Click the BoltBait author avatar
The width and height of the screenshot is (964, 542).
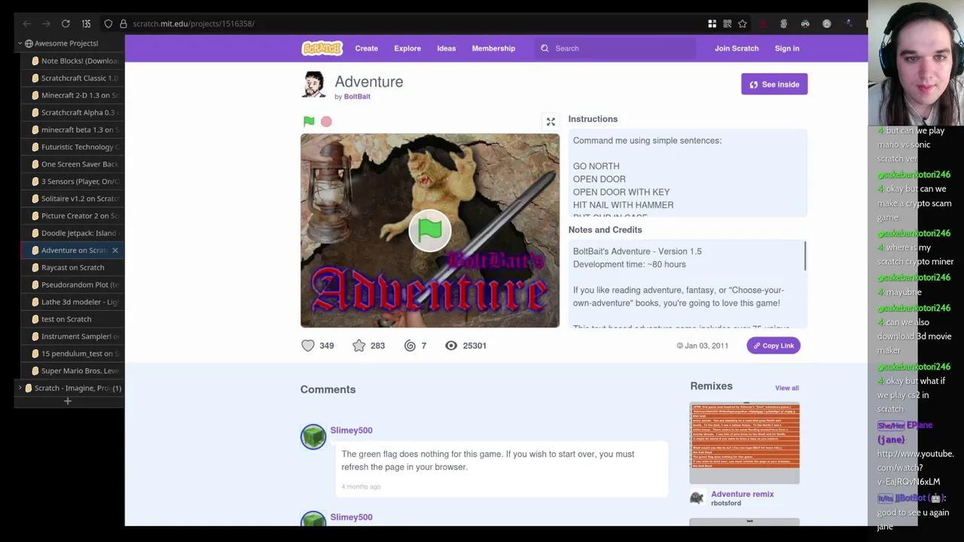pos(313,84)
